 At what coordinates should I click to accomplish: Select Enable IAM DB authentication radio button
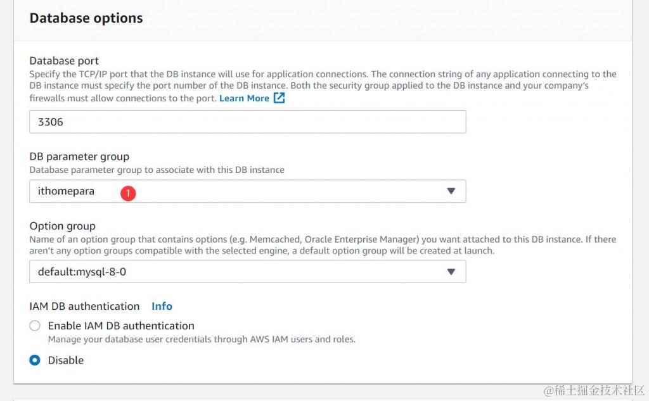[x=35, y=326]
